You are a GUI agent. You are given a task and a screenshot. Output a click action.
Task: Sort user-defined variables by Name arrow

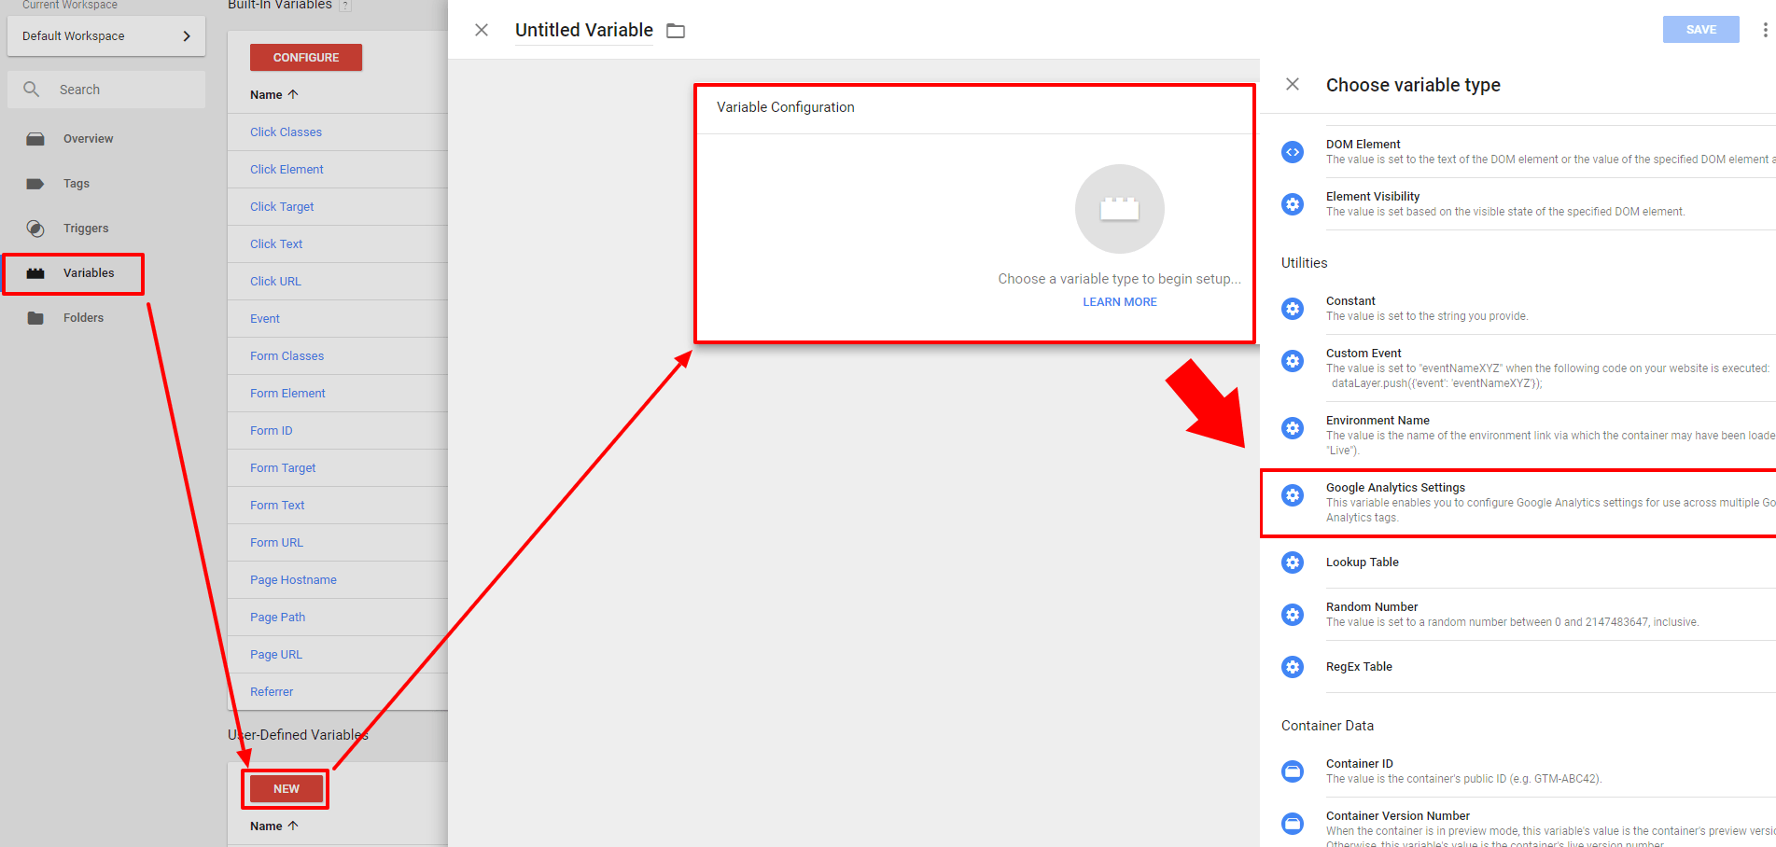(293, 826)
